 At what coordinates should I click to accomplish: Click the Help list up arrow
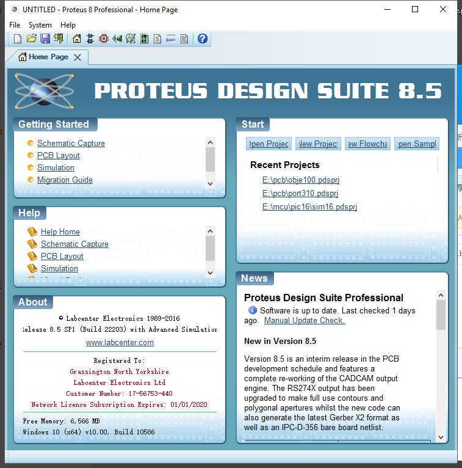(x=210, y=231)
